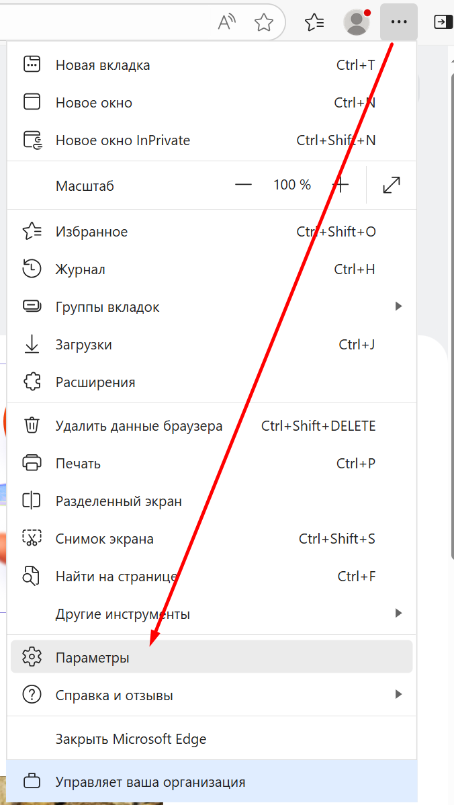Click the three-dot Settings and more button
The width and height of the screenshot is (454, 805).
399,22
